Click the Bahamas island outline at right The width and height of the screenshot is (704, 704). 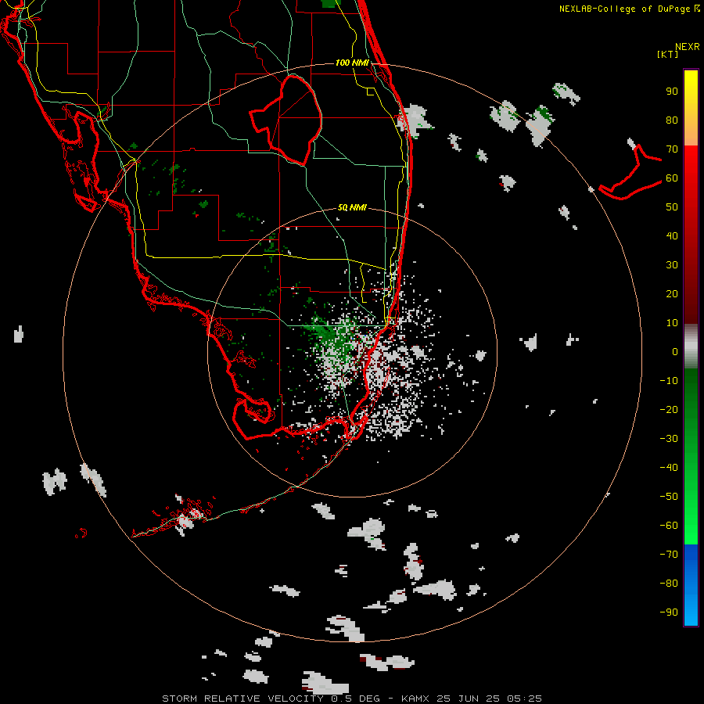630,172
